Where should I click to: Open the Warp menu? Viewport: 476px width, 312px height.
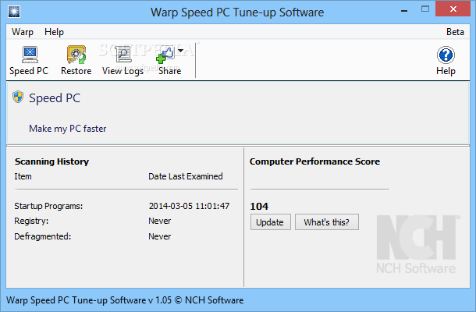click(x=23, y=32)
